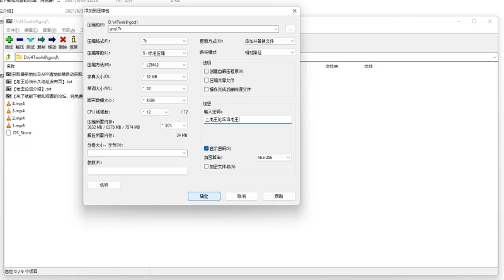The width and height of the screenshot is (504, 280).
Task: Click the 输入密码 password field
Action: pyautogui.click(x=247, y=119)
